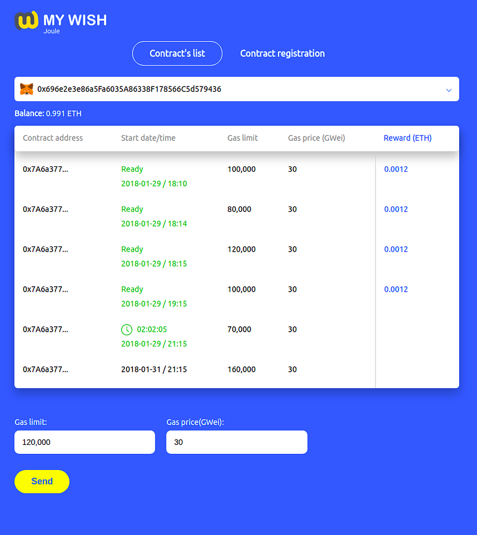
Task: Sort by Reward (ETH) column header
Action: coord(407,138)
